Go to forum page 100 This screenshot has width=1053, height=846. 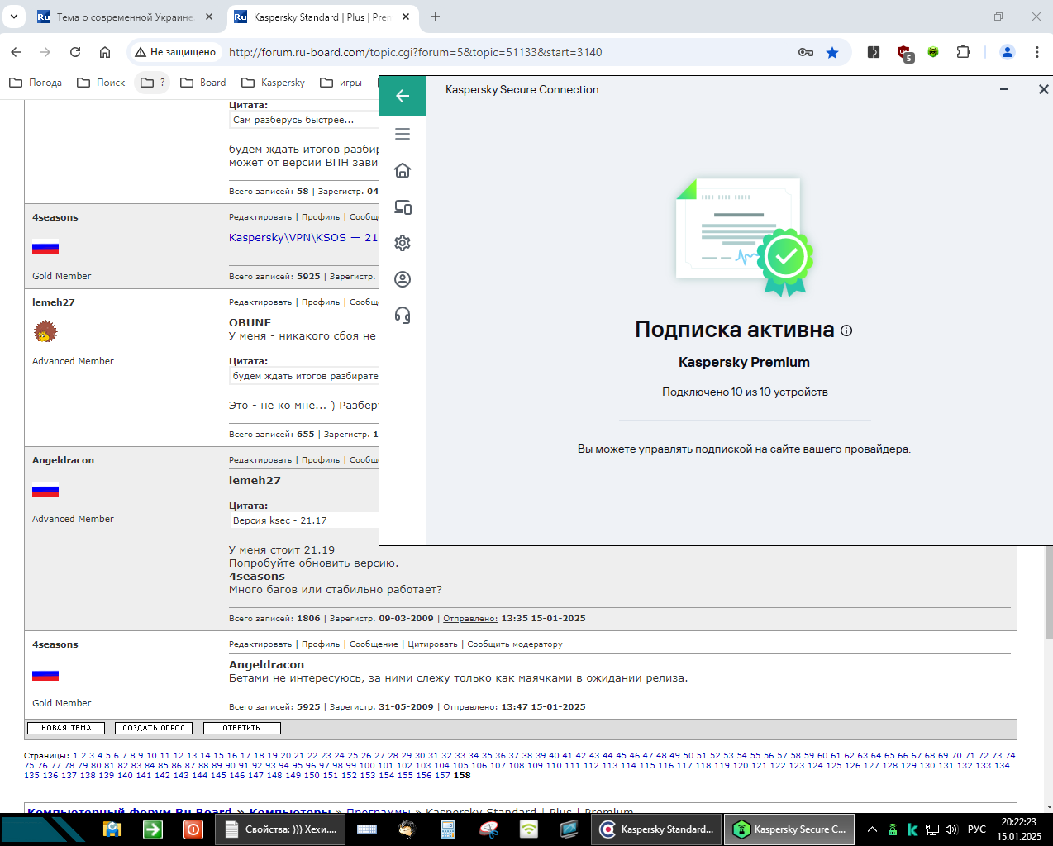[367, 765]
